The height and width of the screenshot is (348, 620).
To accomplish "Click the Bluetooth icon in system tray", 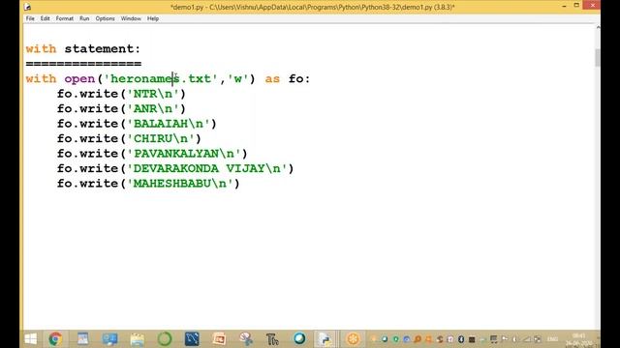I will [461, 339].
